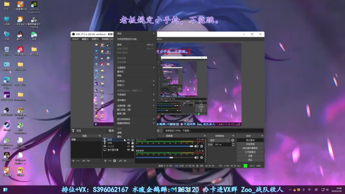The width and height of the screenshot is (345, 194).
Task: Move the scene up in the scenes list
Action: pyautogui.click(x=84, y=161)
